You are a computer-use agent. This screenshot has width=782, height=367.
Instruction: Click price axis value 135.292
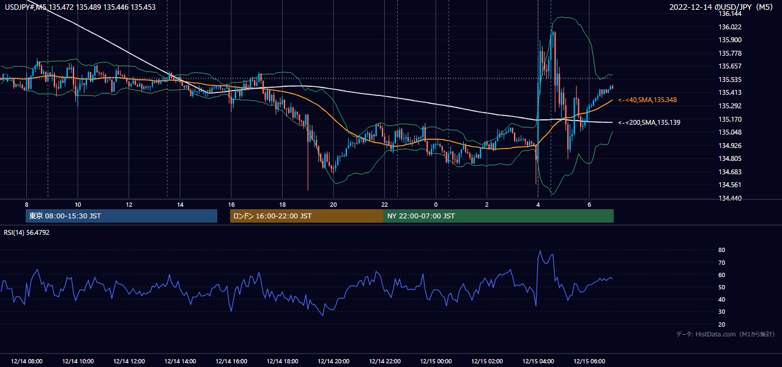(x=730, y=106)
